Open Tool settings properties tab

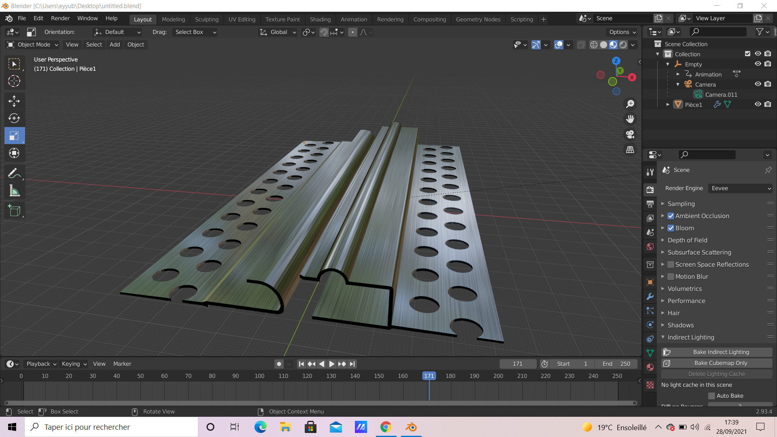(x=650, y=172)
